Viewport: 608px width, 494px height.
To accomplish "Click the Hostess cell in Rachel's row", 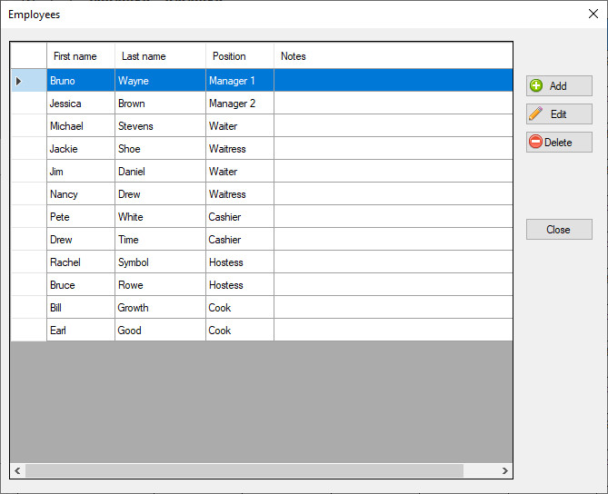I will tap(240, 262).
